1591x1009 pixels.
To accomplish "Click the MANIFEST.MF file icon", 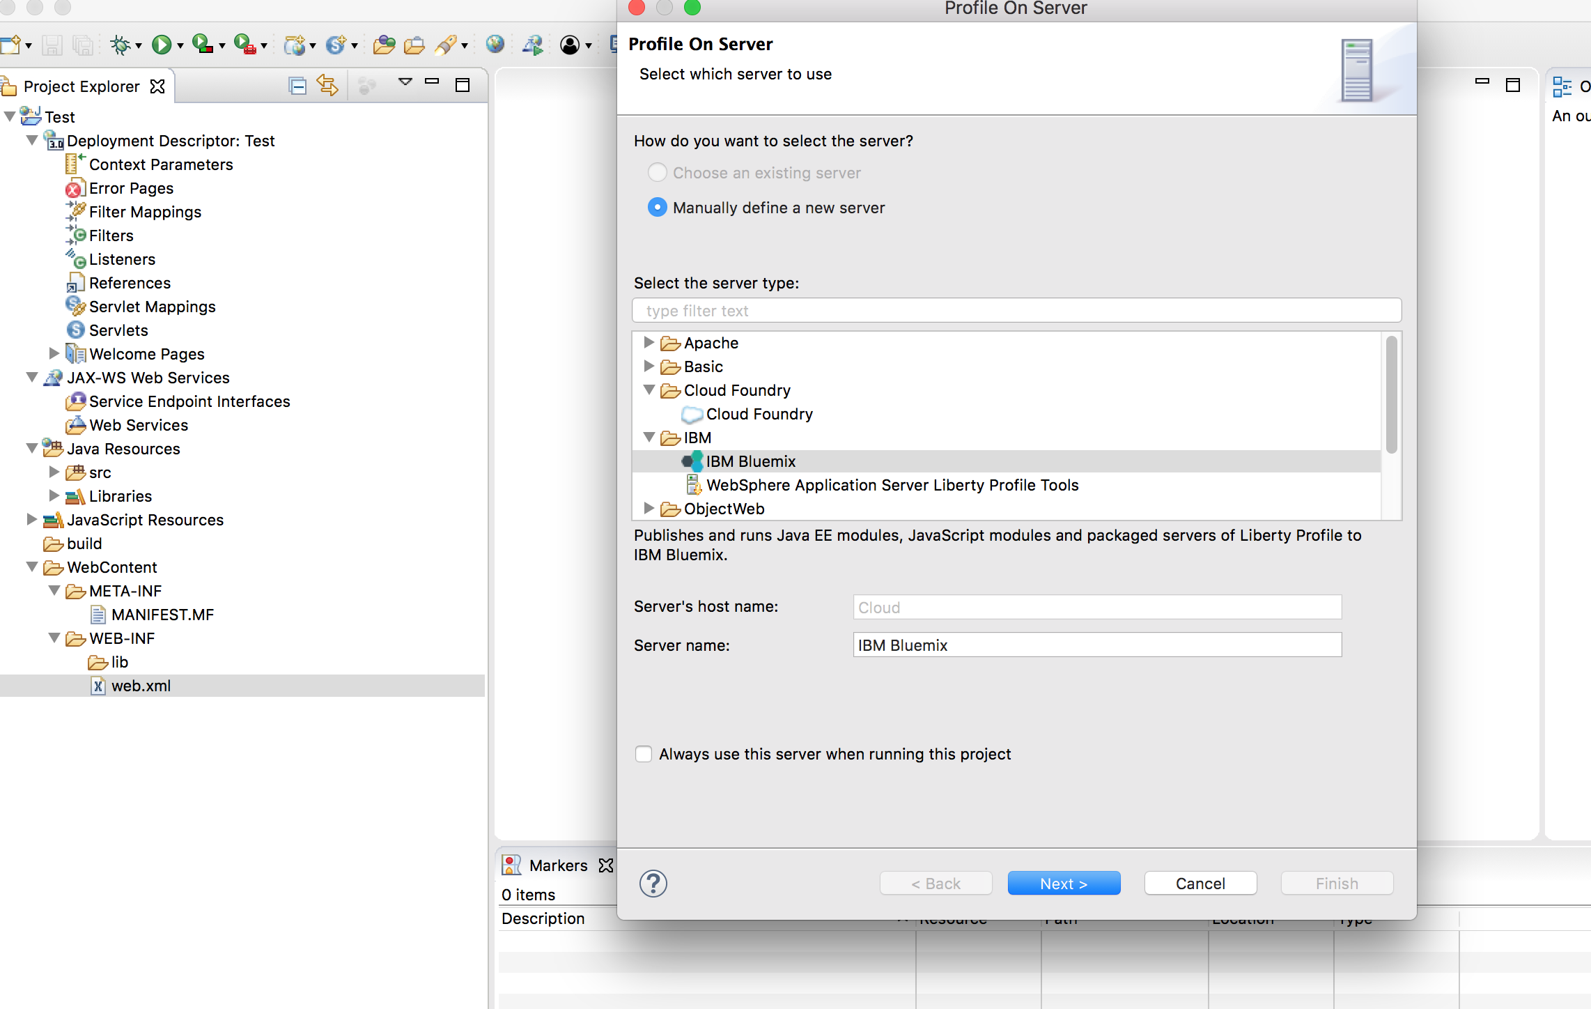I will [x=98, y=615].
